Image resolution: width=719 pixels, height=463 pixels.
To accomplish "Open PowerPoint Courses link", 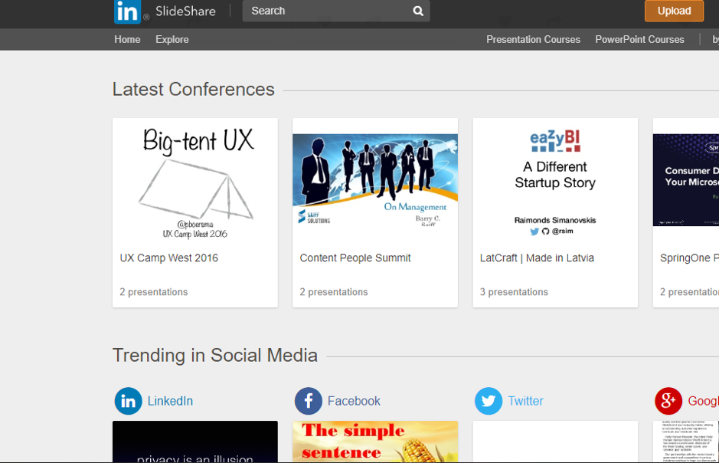I will click(x=639, y=39).
